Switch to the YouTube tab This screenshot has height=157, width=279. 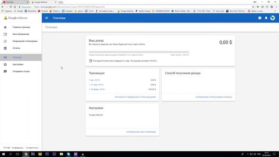coord(15,2)
